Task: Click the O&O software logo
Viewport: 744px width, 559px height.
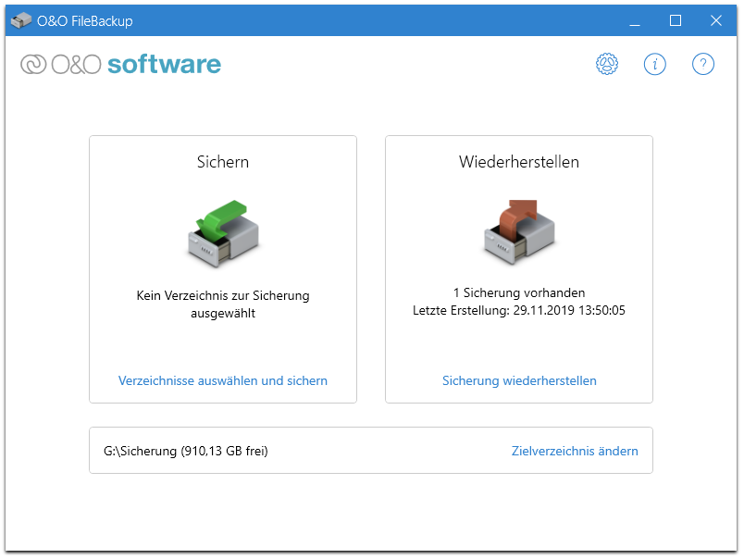Action: (121, 64)
